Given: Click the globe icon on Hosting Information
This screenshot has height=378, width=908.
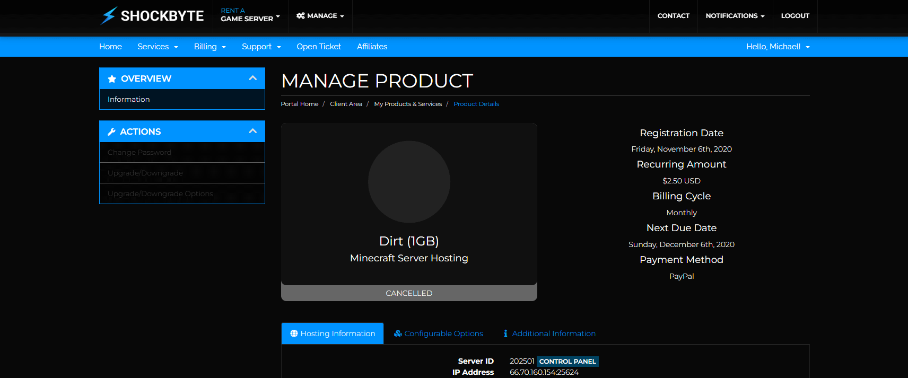Looking at the screenshot, I should [x=294, y=333].
